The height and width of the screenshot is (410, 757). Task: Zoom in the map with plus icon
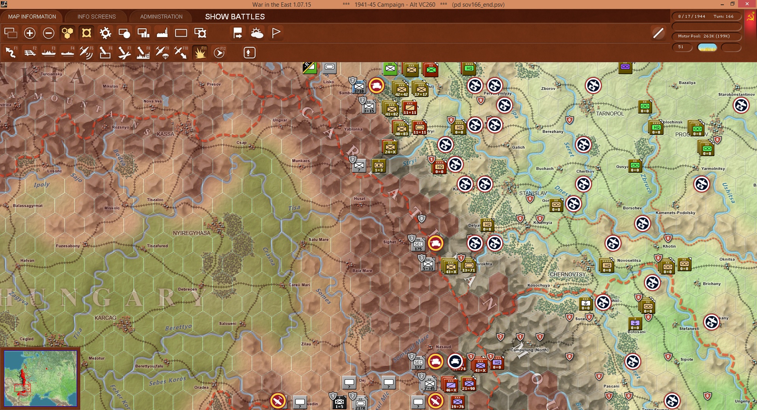click(x=30, y=33)
